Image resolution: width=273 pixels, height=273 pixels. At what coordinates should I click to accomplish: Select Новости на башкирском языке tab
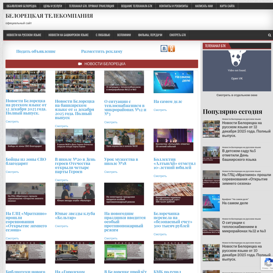(69, 35)
